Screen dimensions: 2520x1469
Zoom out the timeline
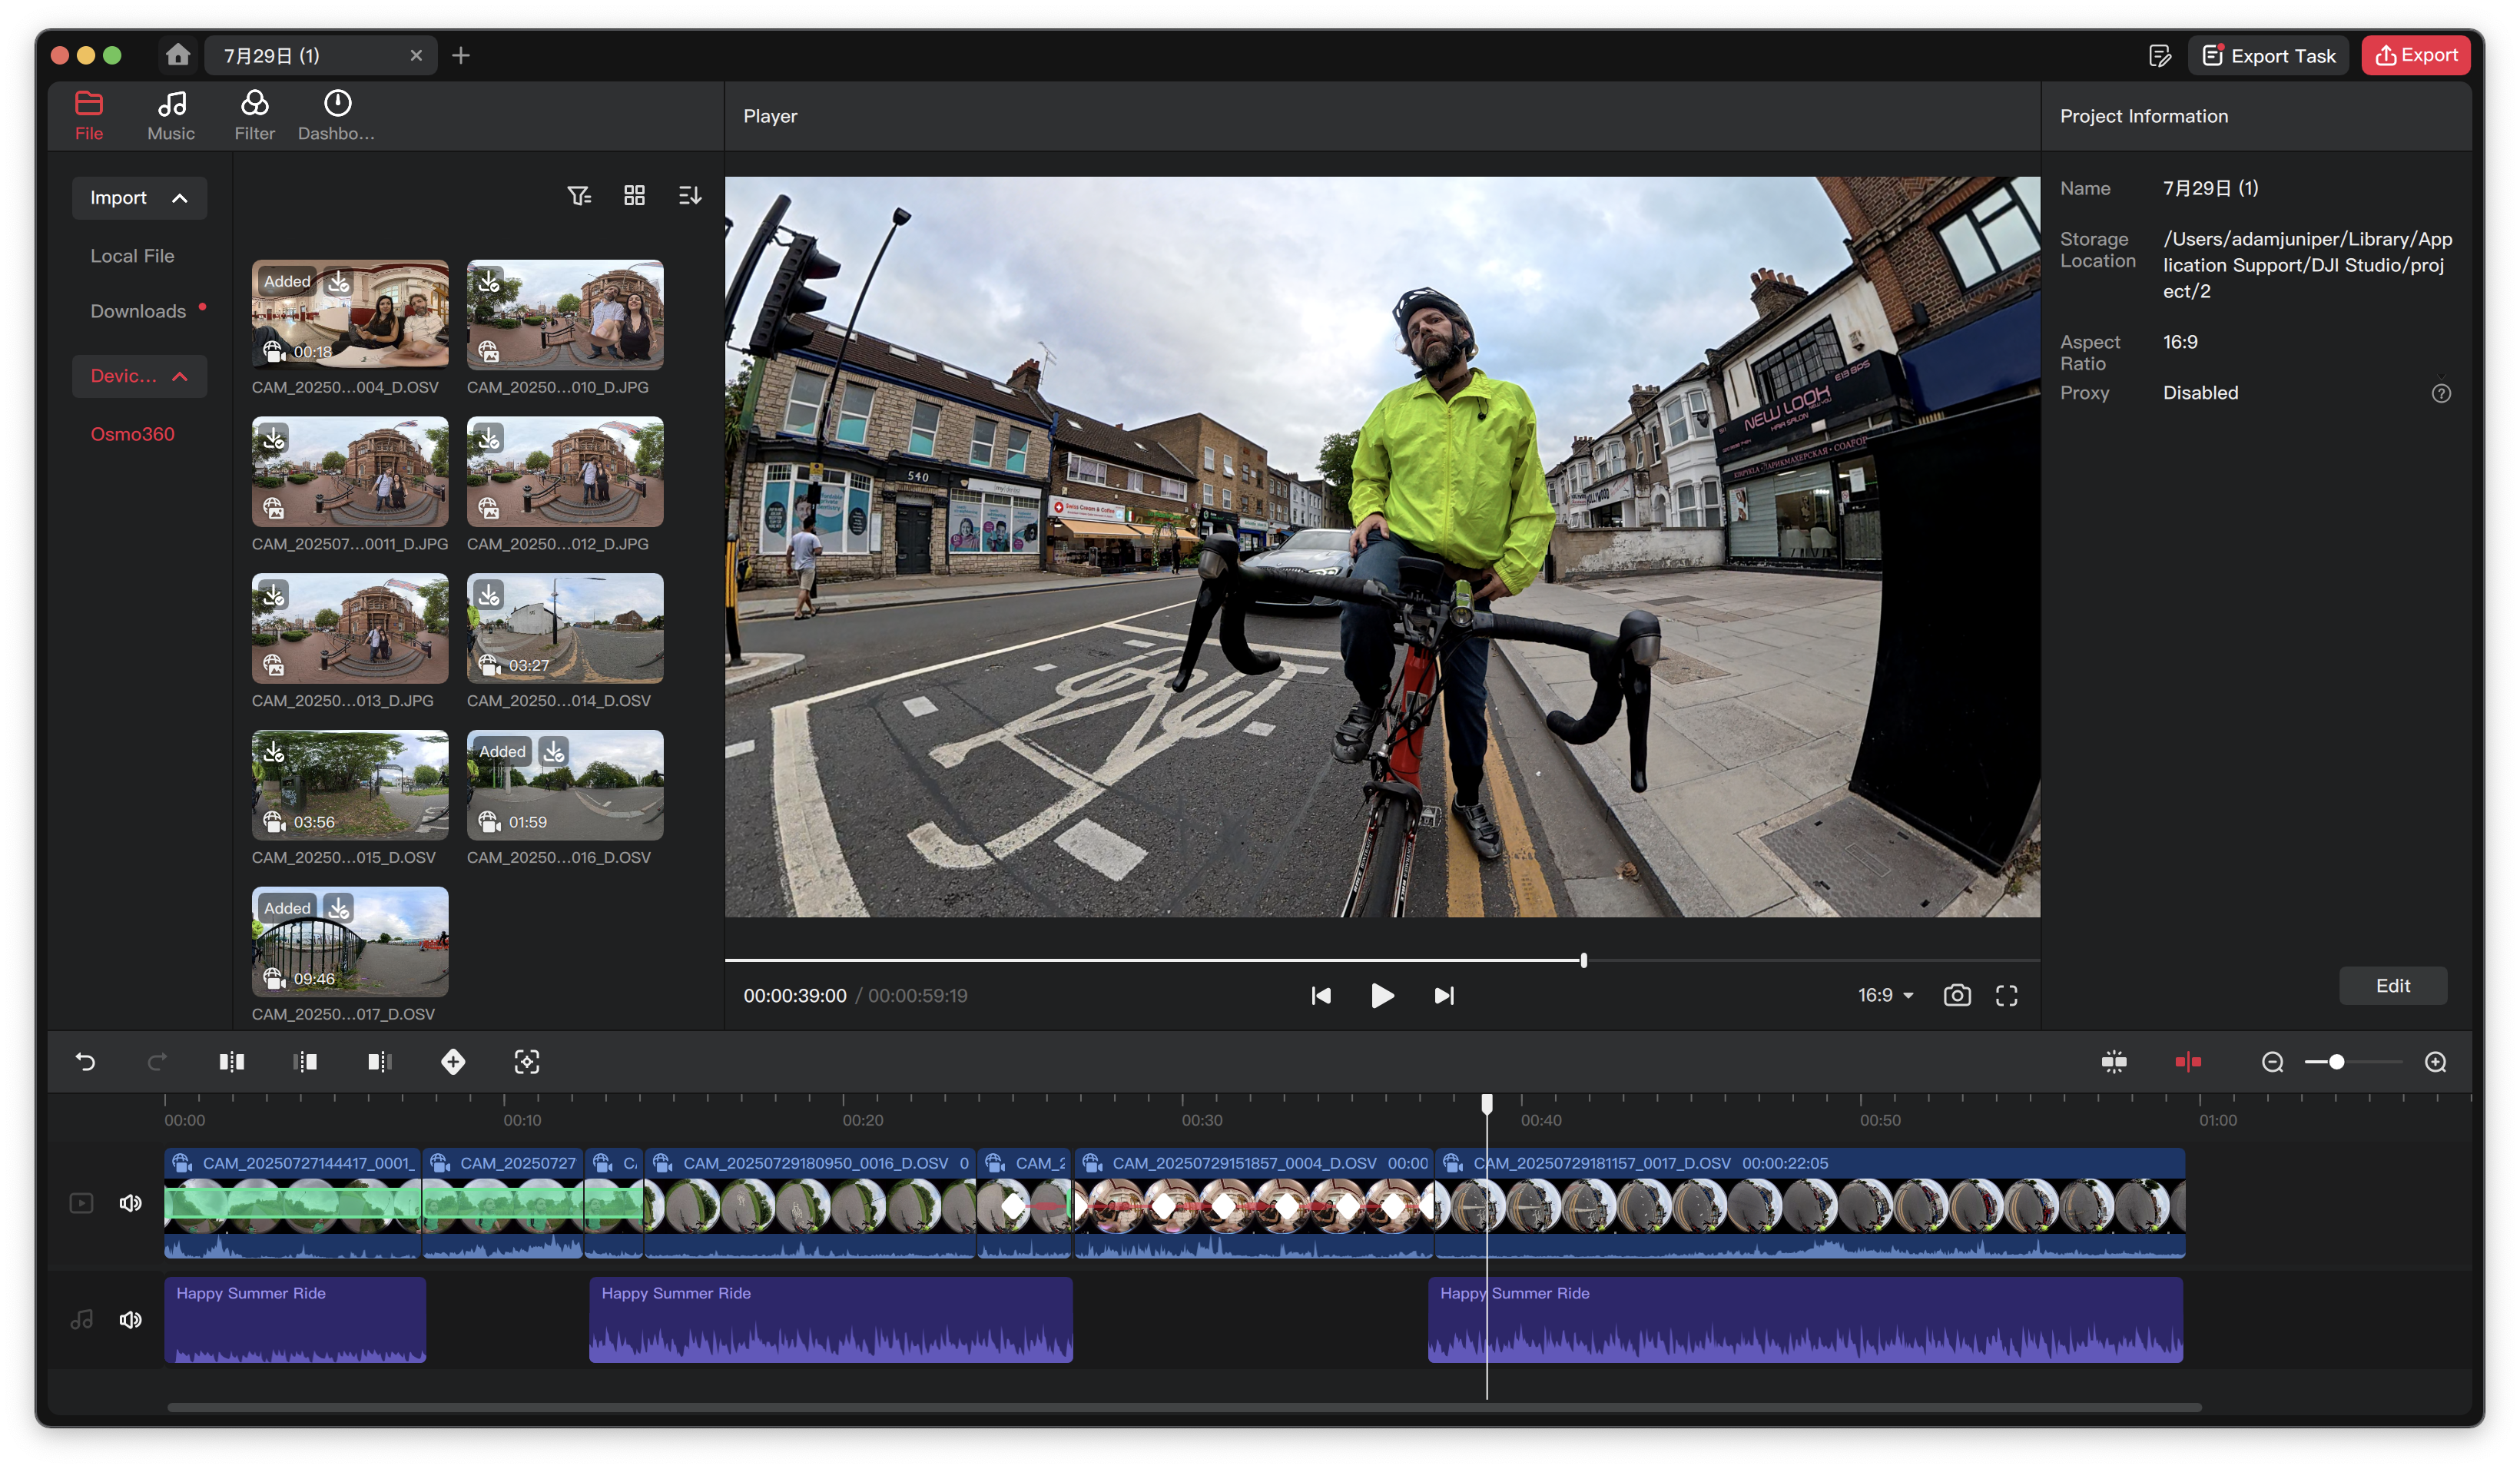click(x=2272, y=1061)
